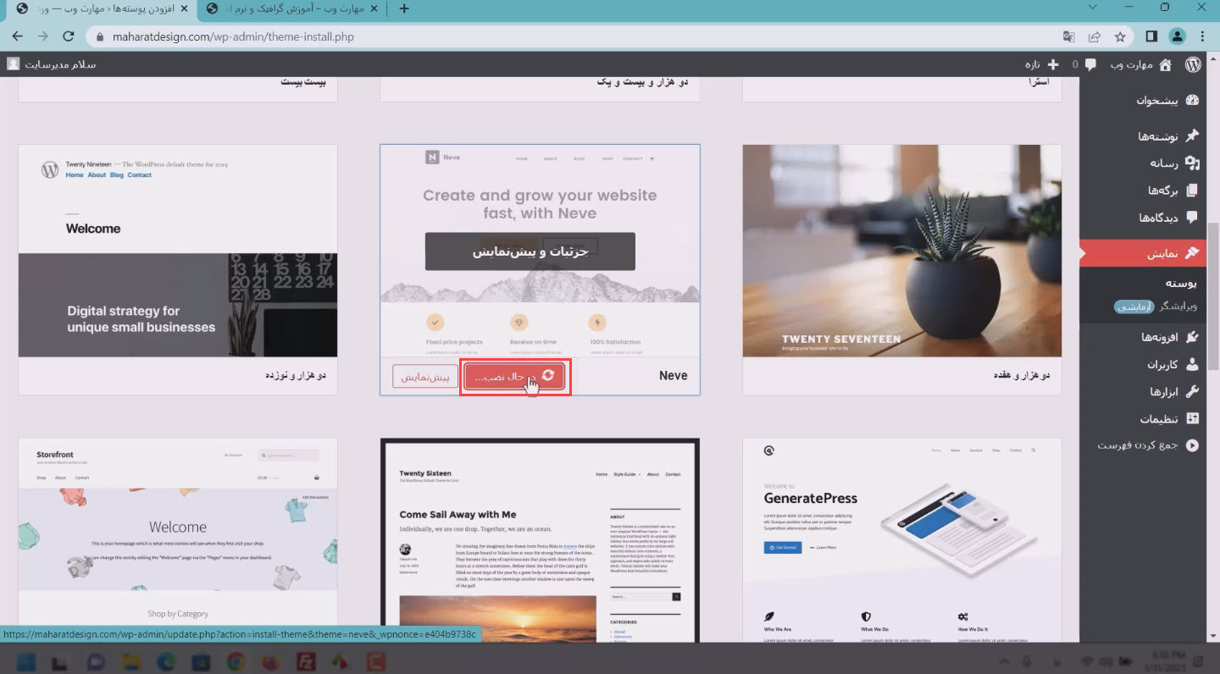The height and width of the screenshot is (674, 1220).
Task: Click the page vertical scrollbar thumb
Action: click(x=1212, y=296)
